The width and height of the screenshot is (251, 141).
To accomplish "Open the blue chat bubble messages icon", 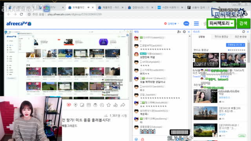I will (x=186, y=23).
